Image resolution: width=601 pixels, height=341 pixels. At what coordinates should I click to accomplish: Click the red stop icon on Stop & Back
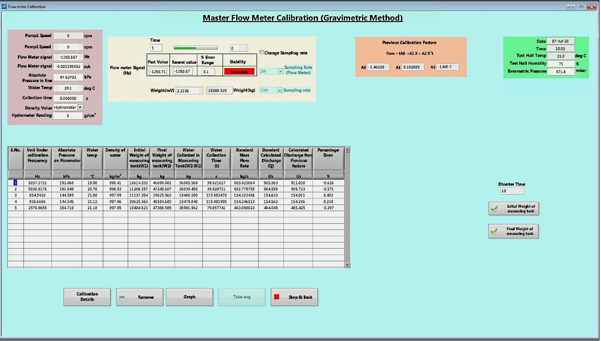tap(277, 297)
